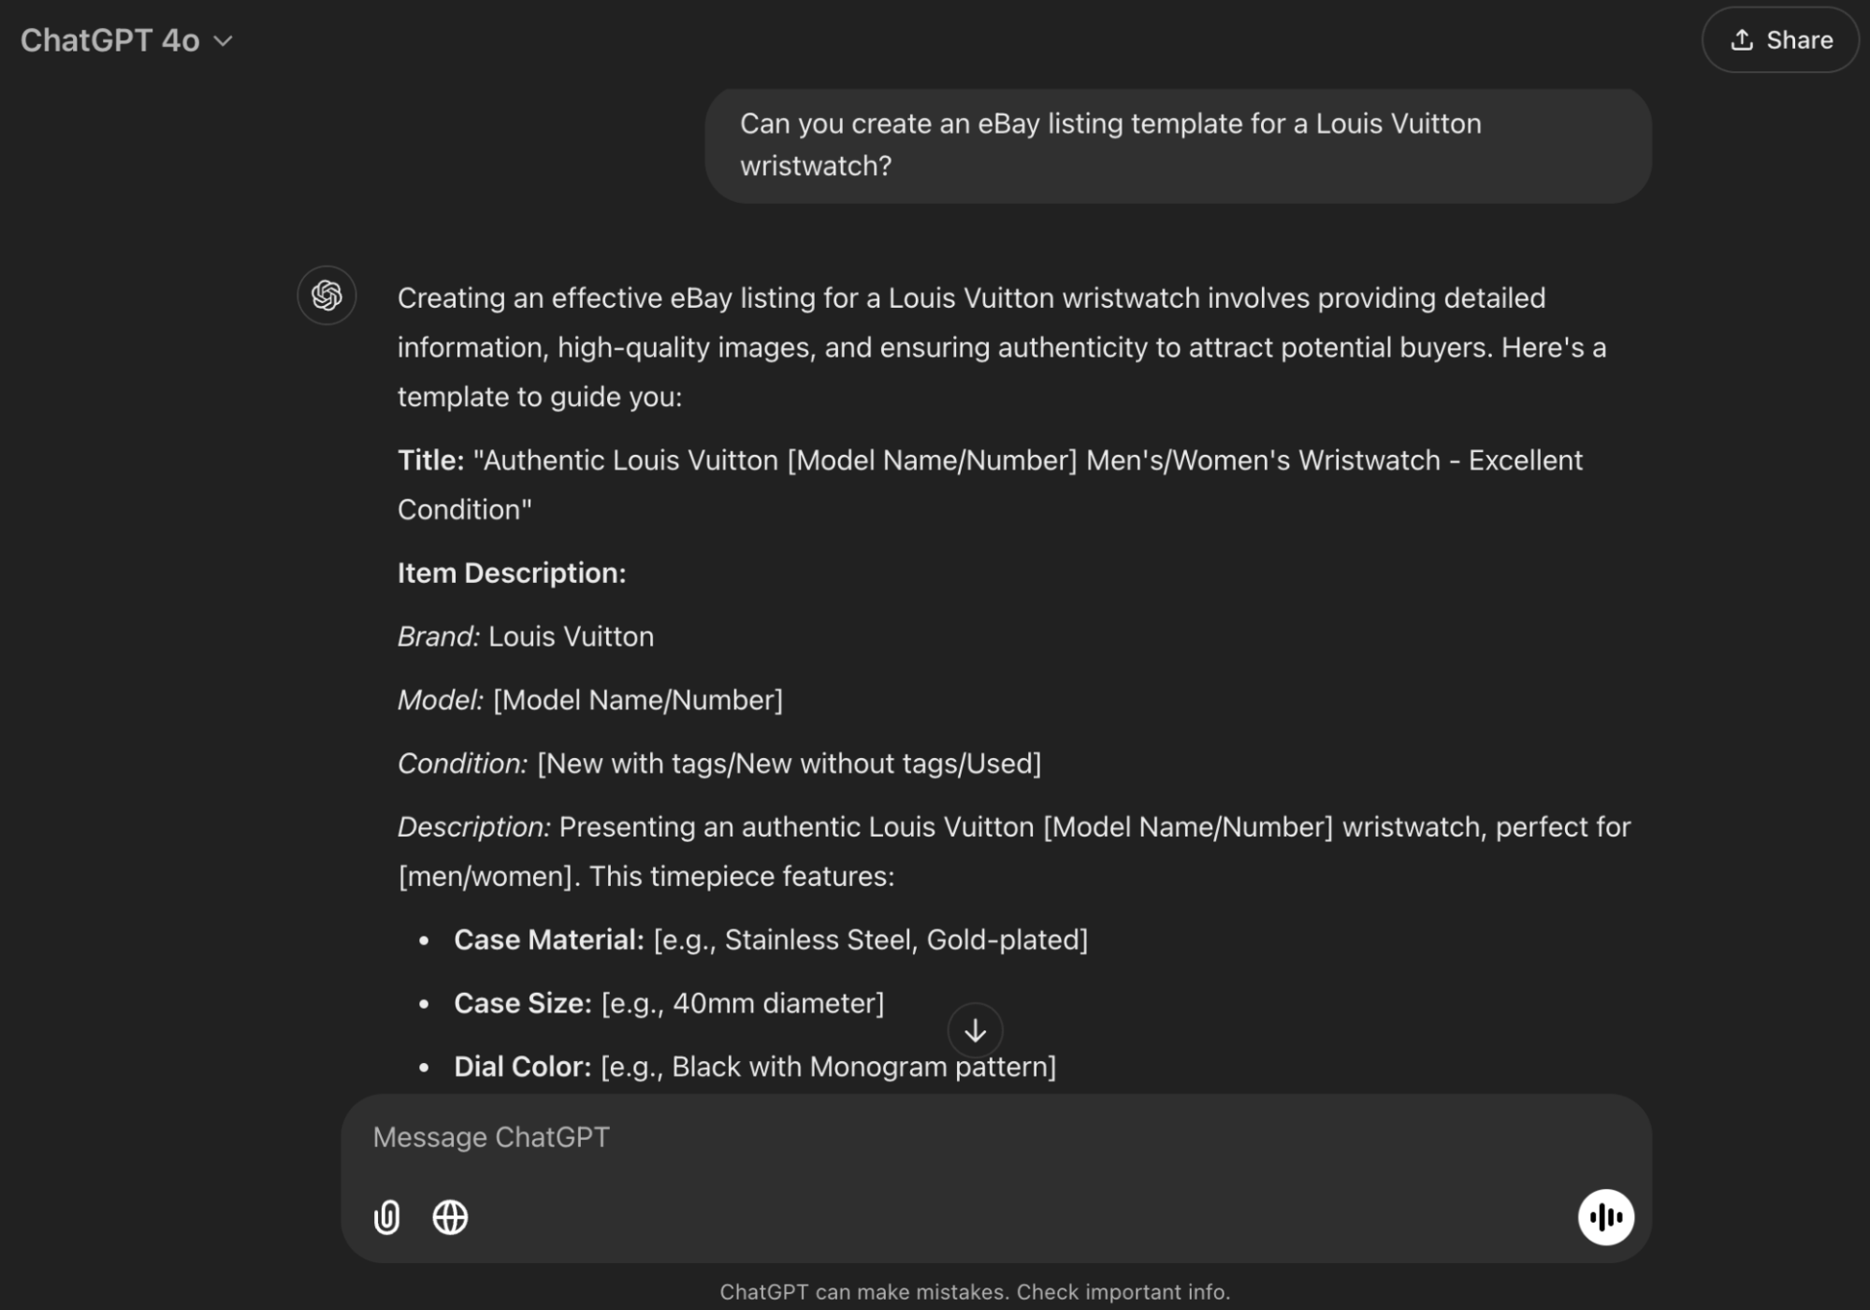This screenshot has width=1870, height=1310.
Task: Jump to the bottom with the down-arrow button
Action: pyautogui.click(x=975, y=1030)
